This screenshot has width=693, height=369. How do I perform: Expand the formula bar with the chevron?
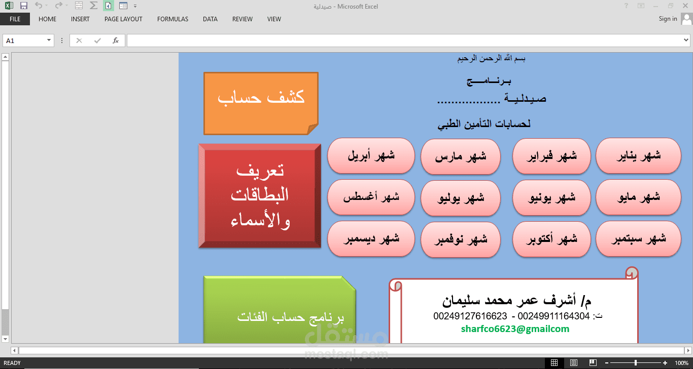coord(686,40)
